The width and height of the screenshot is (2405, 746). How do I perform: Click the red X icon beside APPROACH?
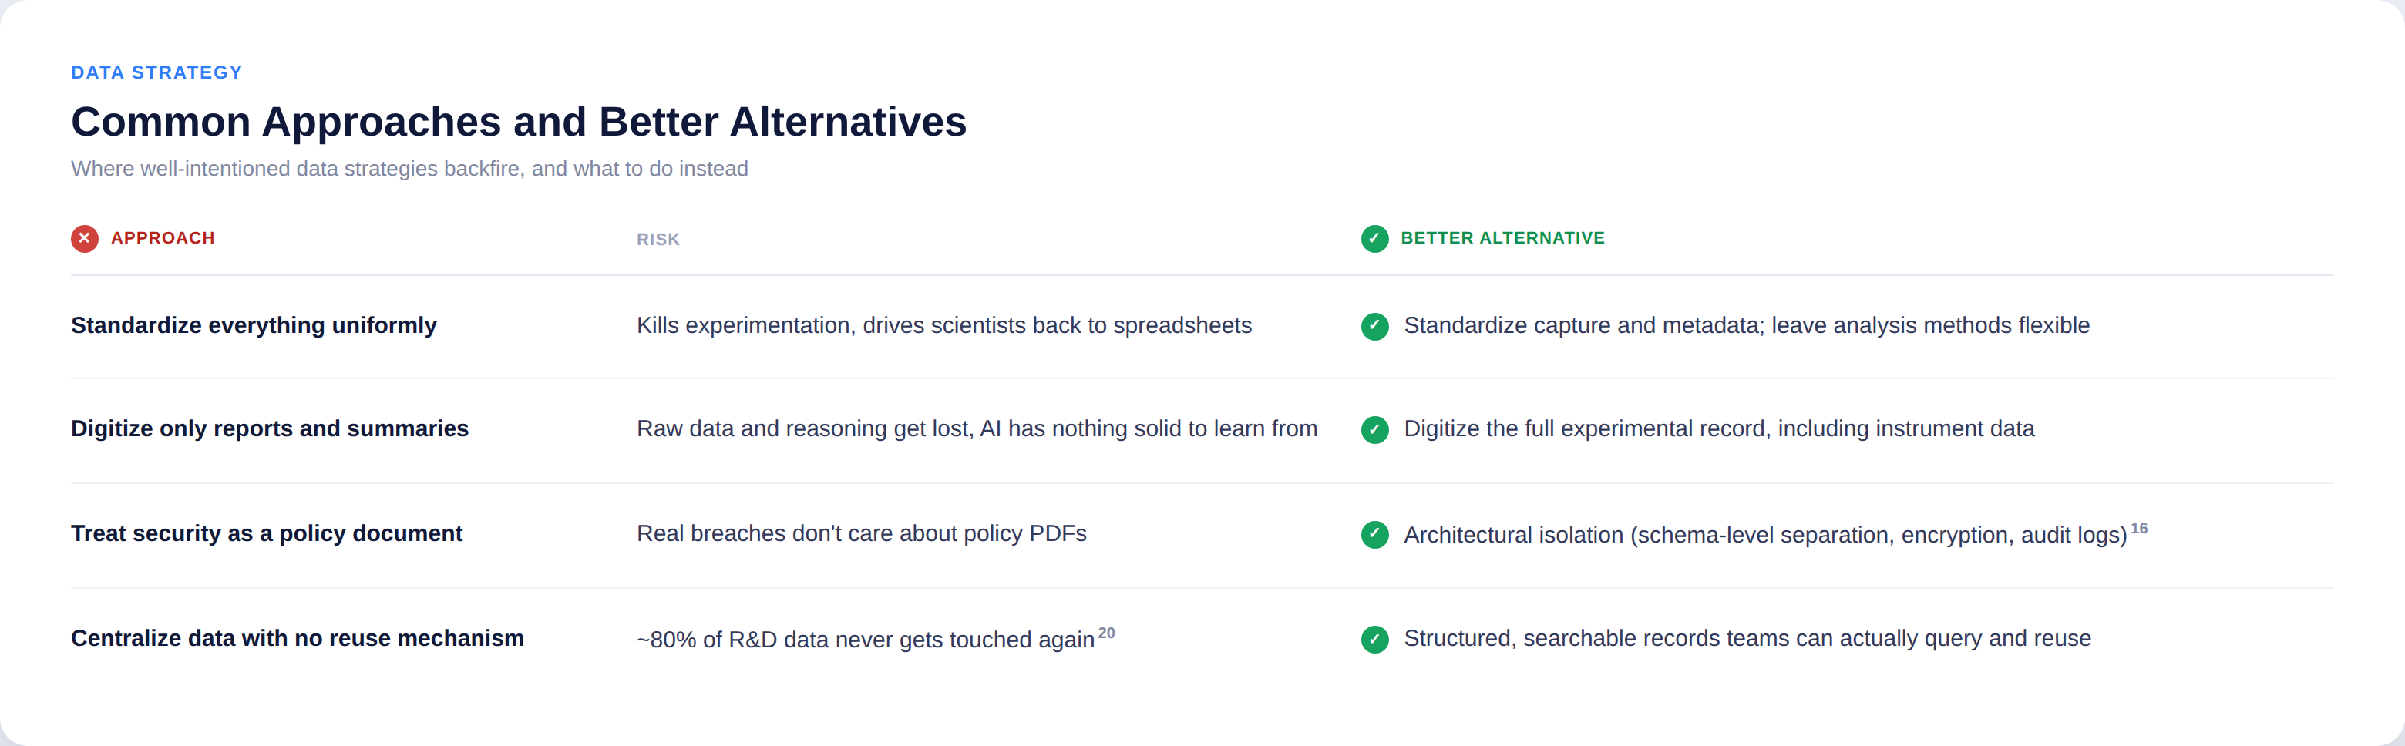pos(84,238)
